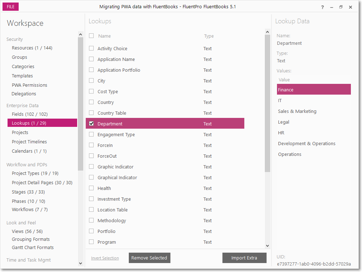This screenshot has width=362, height=272.
Task: Click the Workspace panel scroll up arrow
Action: click(x=81, y=34)
